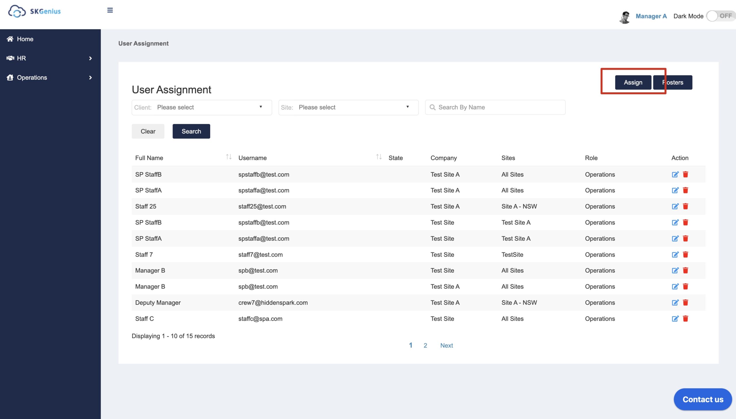The width and height of the screenshot is (736, 419).
Task: Sort by Full Name column arrows
Action: tap(229, 157)
